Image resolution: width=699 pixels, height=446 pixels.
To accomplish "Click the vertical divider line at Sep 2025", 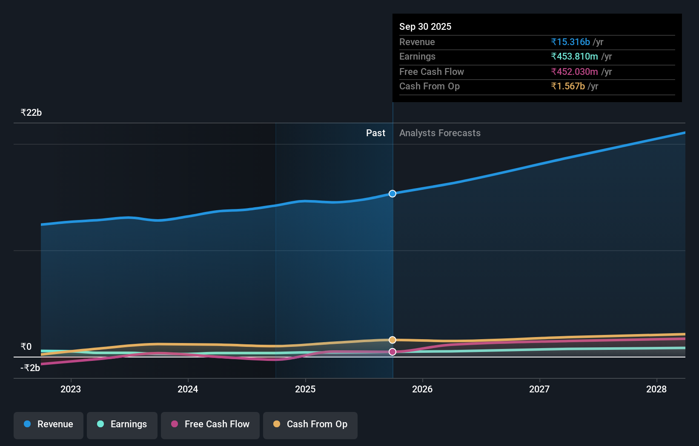I will [392, 255].
